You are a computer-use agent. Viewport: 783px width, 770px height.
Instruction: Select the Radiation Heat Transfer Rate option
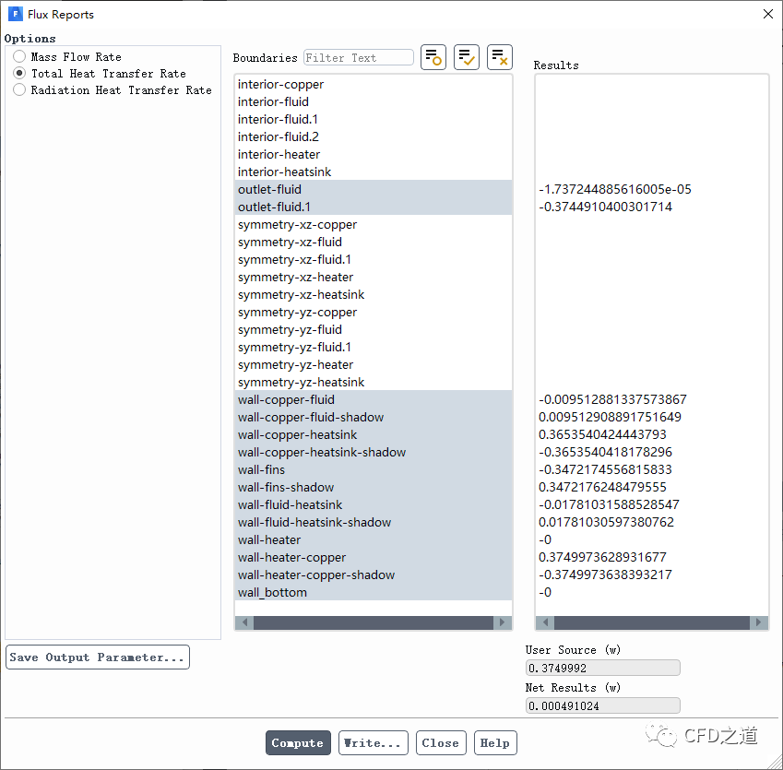[19, 90]
